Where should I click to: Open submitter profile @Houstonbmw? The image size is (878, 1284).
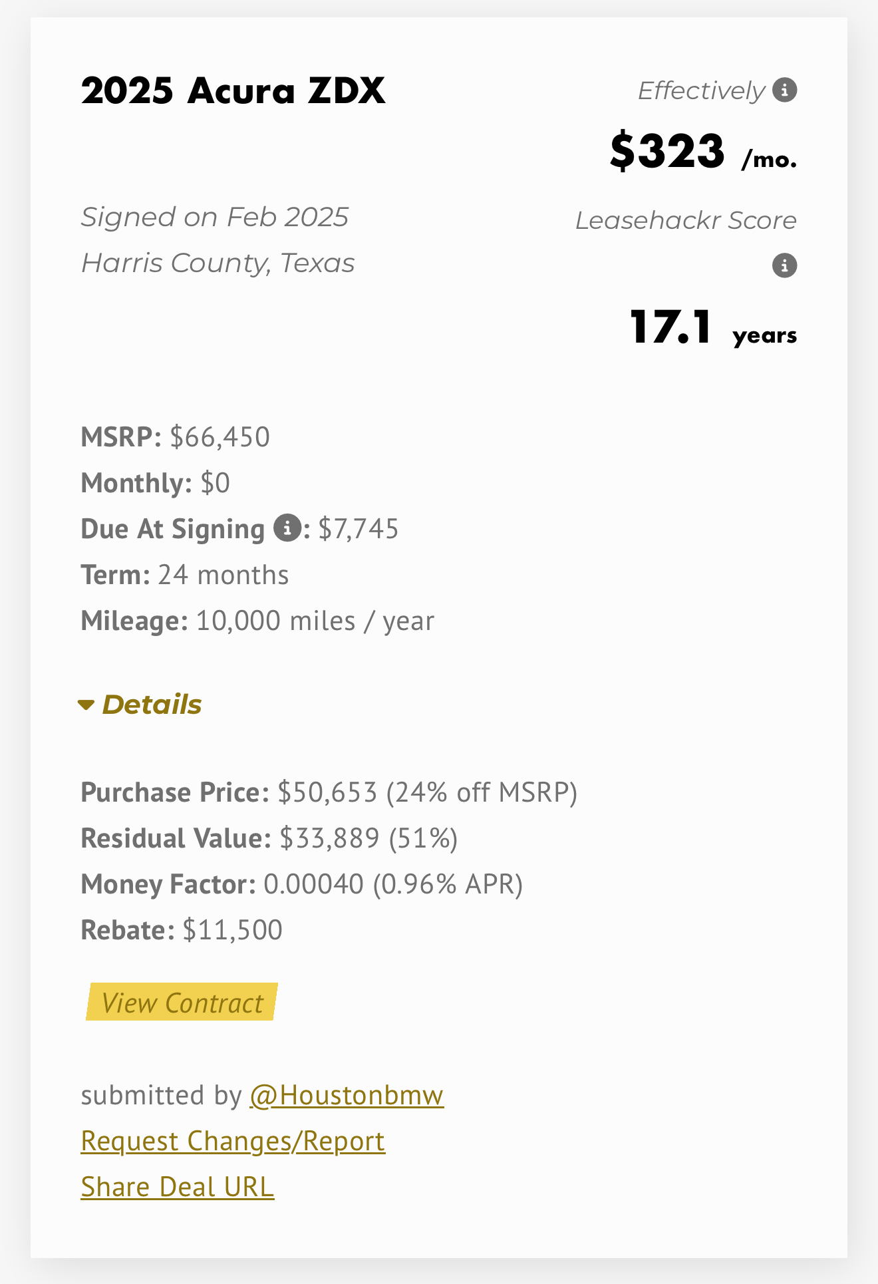pos(347,1095)
